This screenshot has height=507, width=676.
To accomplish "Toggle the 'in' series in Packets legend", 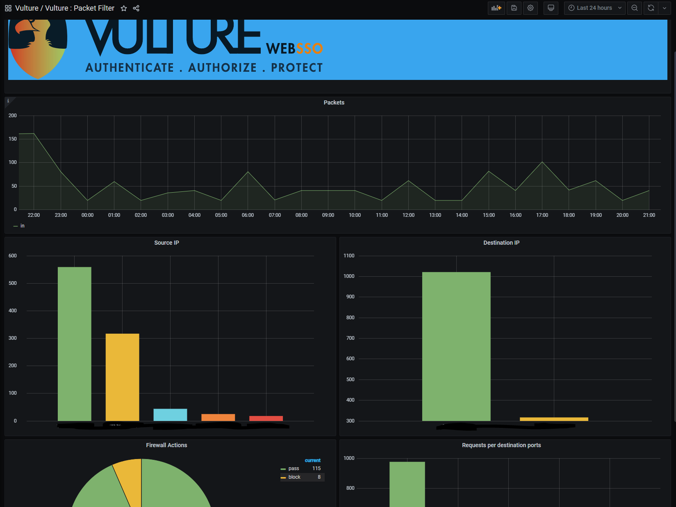I will coord(23,226).
